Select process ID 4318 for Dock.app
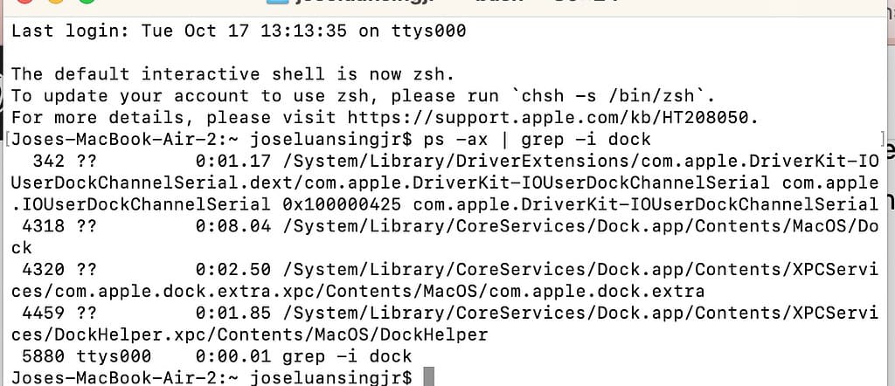Screen dimensions: 895x386 pyautogui.click(x=41, y=226)
